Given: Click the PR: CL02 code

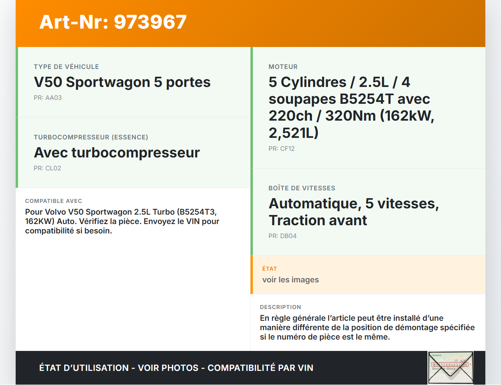Looking at the screenshot, I should click(47, 168).
